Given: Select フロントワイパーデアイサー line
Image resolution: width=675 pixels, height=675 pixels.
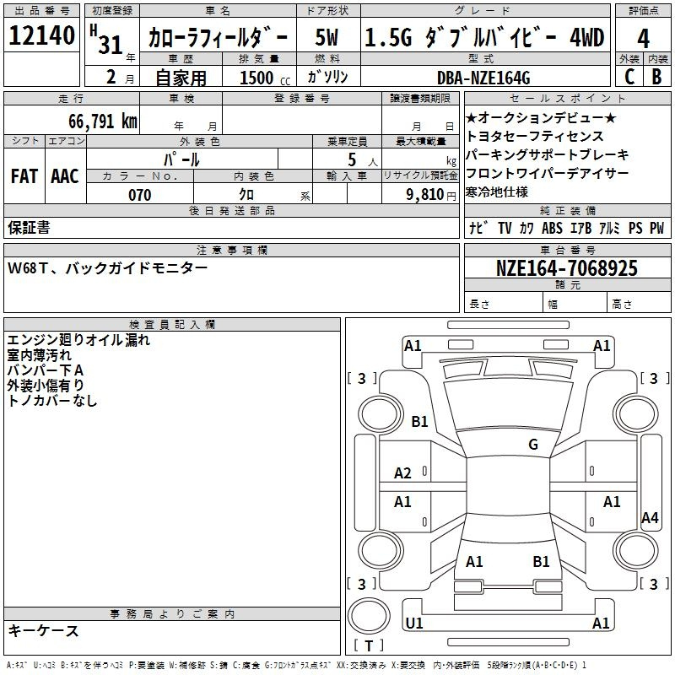Looking at the screenshot, I should pos(547,173).
